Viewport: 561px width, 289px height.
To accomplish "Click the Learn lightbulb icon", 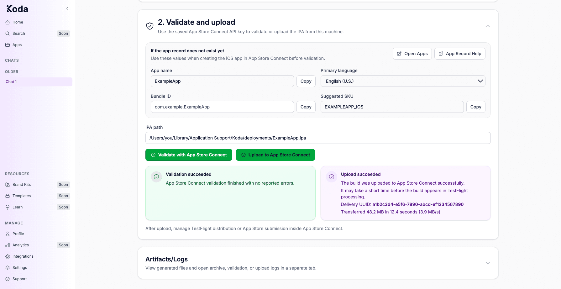I will 8,207.
